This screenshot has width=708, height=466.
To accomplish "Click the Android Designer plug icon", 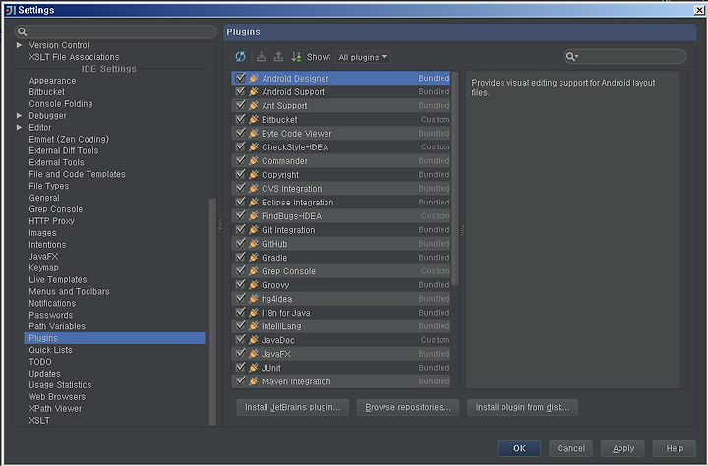I will pos(254,78).
